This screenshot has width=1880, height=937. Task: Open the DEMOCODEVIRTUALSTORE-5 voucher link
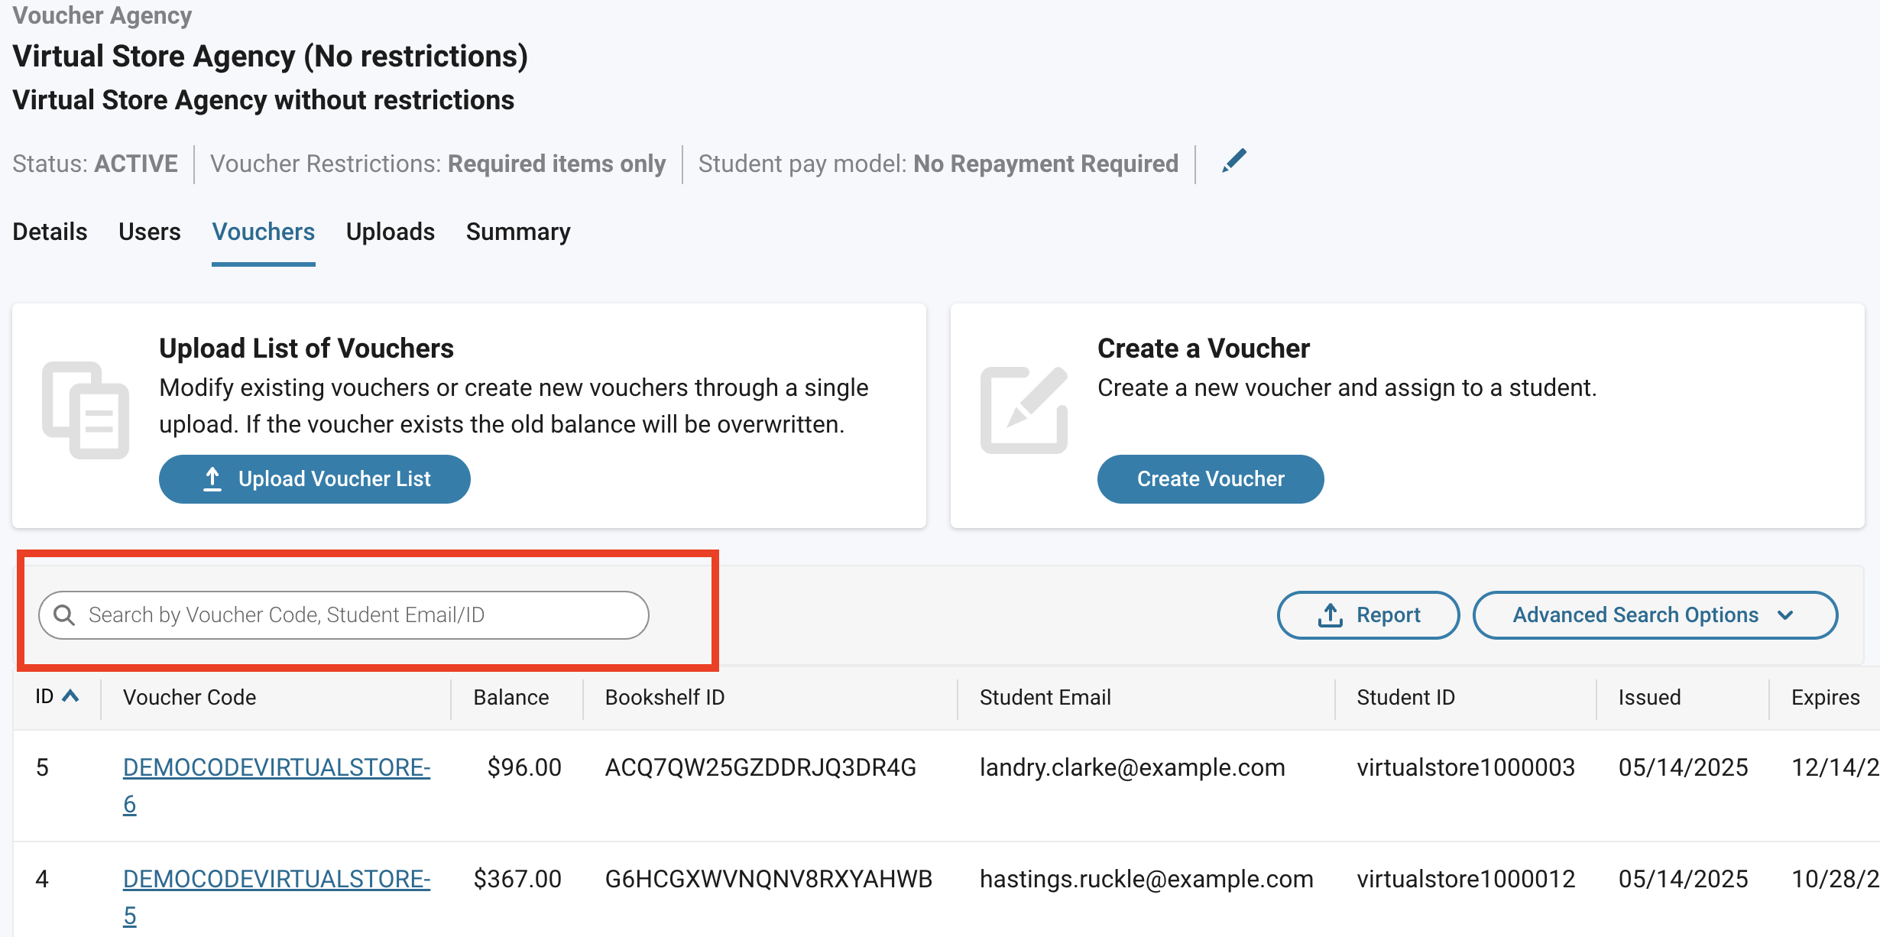coord(277,897)
